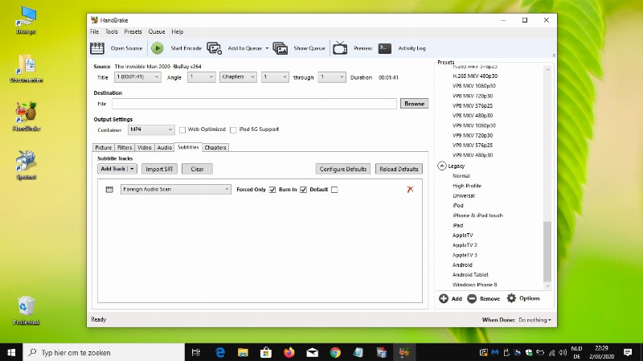Viewport: 643px width, 361px height.
Task: Collapse the Legacy presets group
Action: (441, 166)
